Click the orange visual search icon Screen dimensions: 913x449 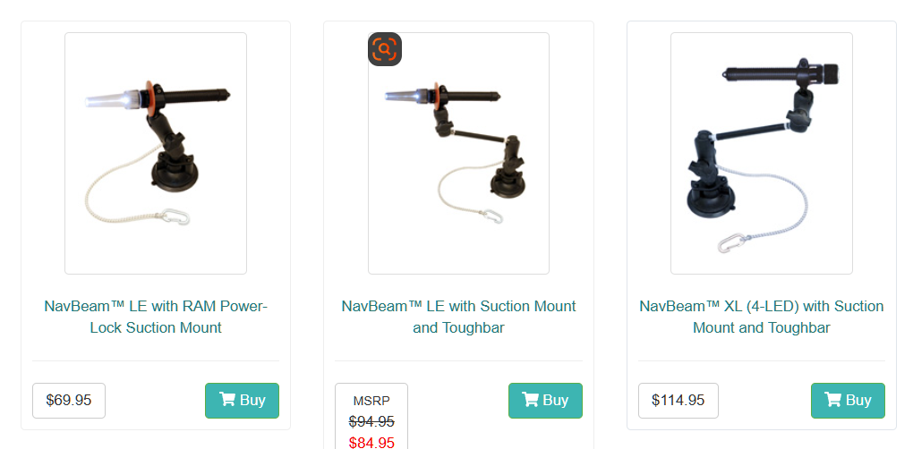(x=385, y=49)
